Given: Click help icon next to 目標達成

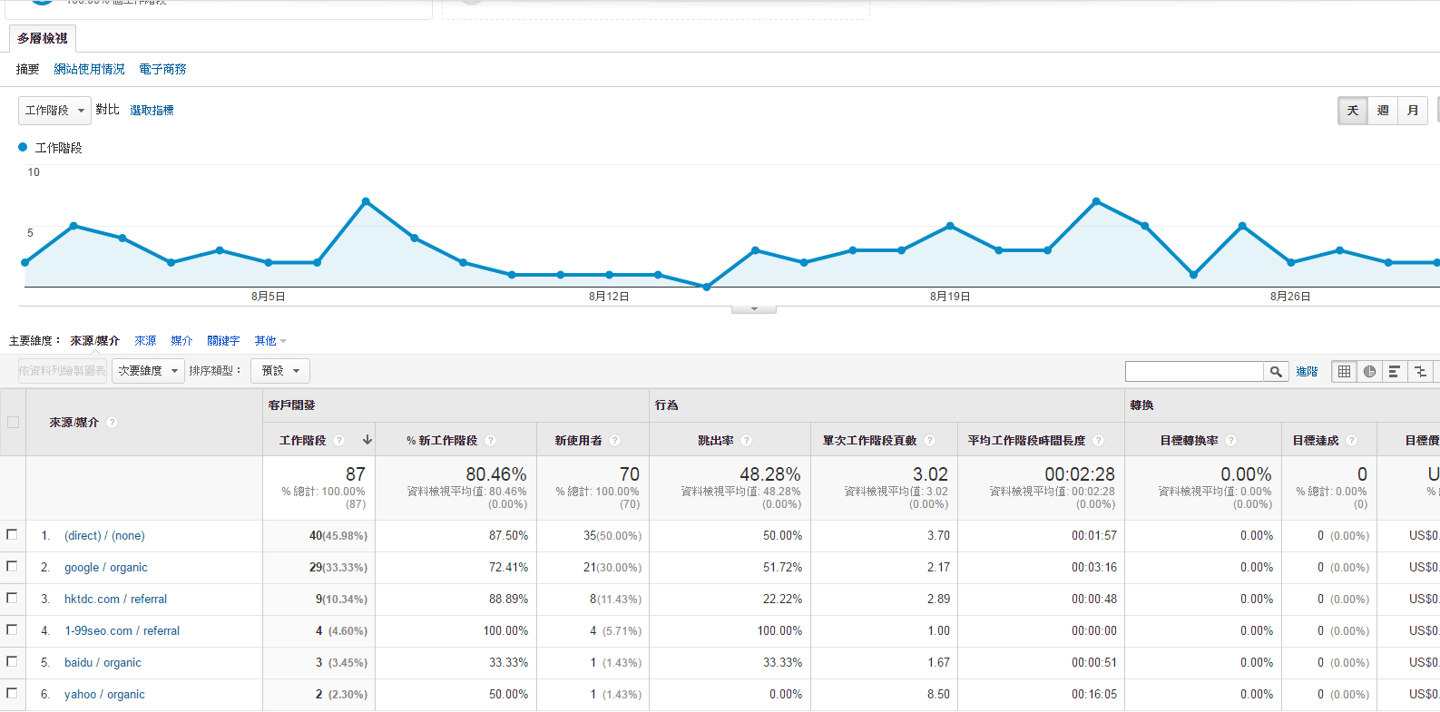Looking at the screenshot, I should click(x=1352, y=441).
